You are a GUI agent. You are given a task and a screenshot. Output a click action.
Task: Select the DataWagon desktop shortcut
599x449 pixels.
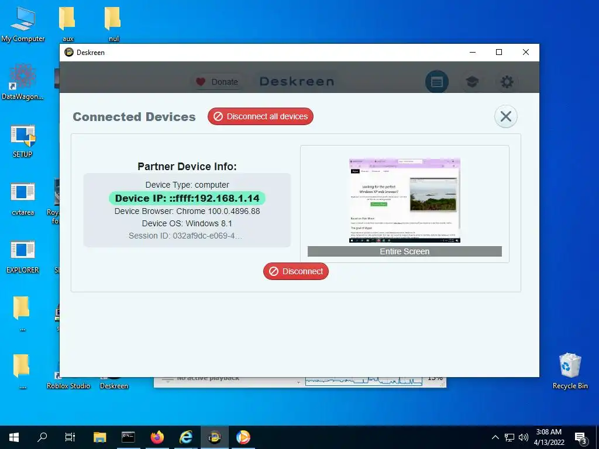click(23, 82)
